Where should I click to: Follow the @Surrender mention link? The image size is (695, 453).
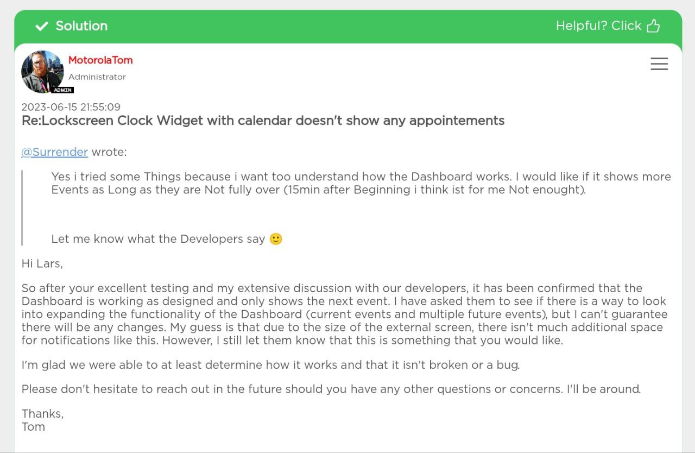pyautogui.click(x=55, y=152)
